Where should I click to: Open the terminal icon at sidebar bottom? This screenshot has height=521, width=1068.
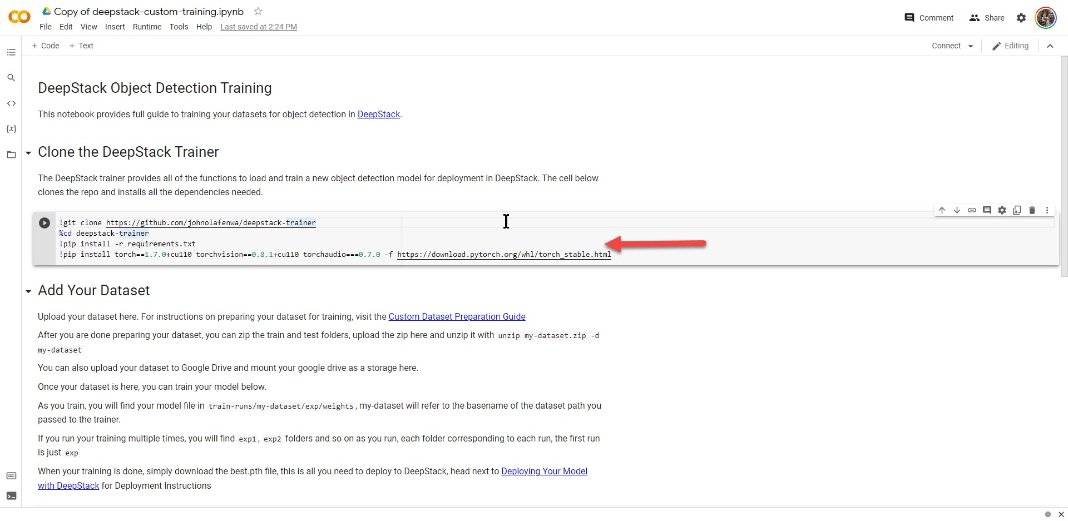11,496
